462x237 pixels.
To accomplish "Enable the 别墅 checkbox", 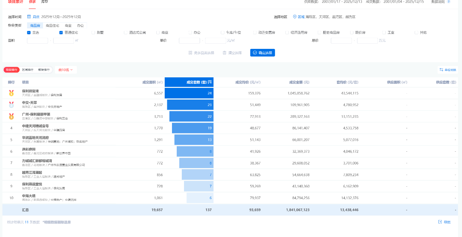I will click(93, 32).
